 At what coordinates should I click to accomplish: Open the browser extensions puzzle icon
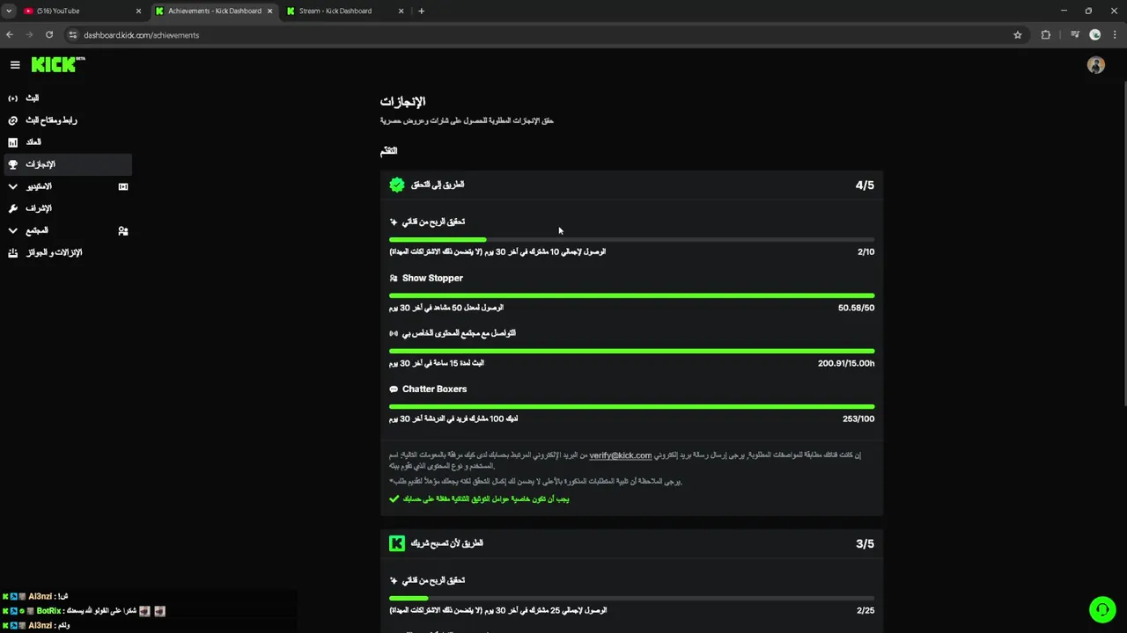pos(1046,35)
